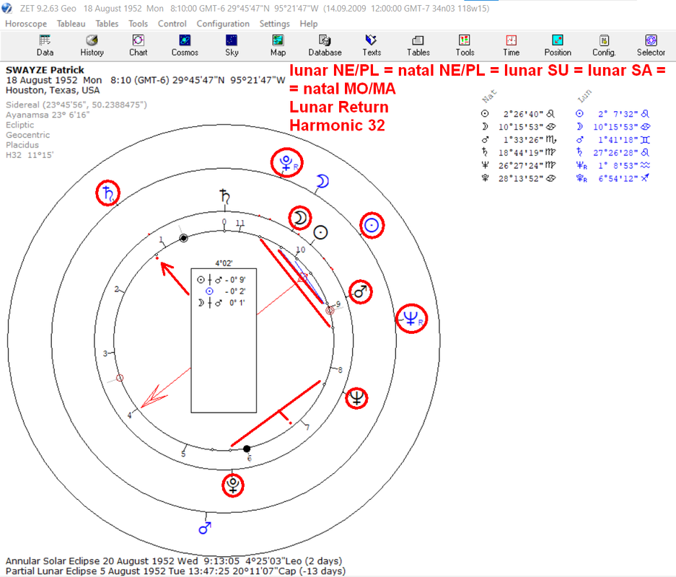Click the ZET application icon in title bar

(x=7, y=8)
